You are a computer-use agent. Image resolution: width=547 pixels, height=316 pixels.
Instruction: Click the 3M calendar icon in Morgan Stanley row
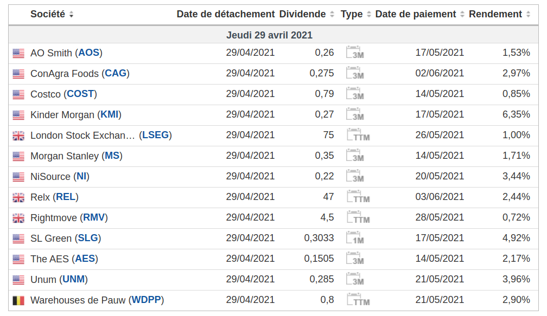[x=355, y=155]
